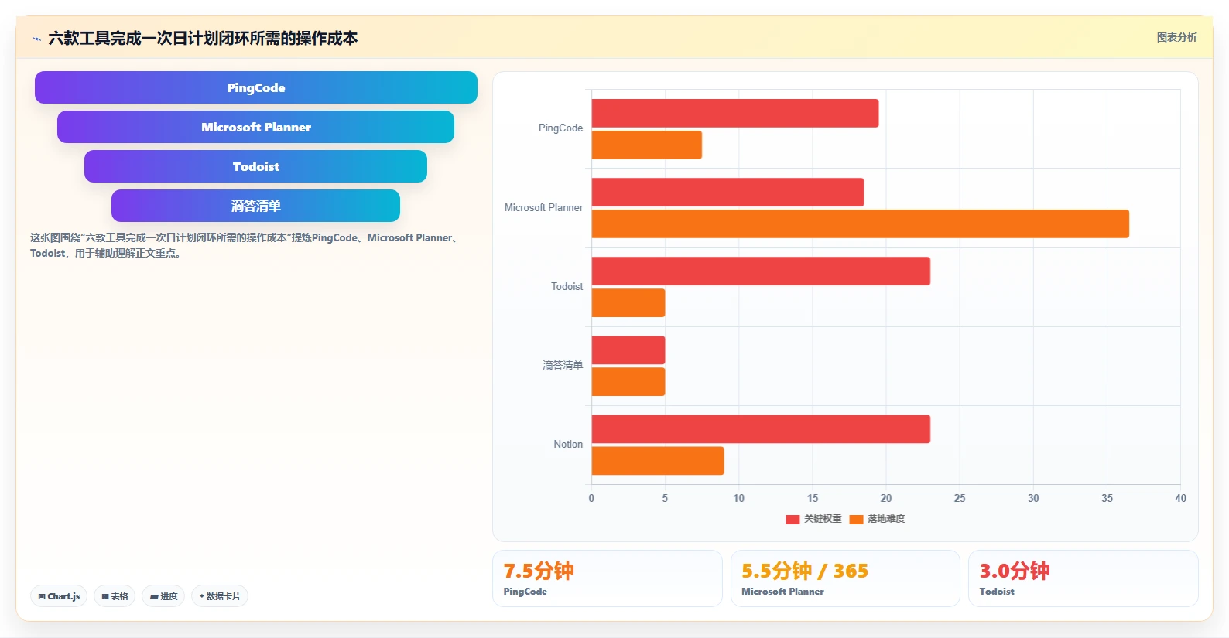Screen dimensions: 1229x638
Task: Click the 5.5分钟 / 365 Microsoft Planner card
Action: point(845,578)
